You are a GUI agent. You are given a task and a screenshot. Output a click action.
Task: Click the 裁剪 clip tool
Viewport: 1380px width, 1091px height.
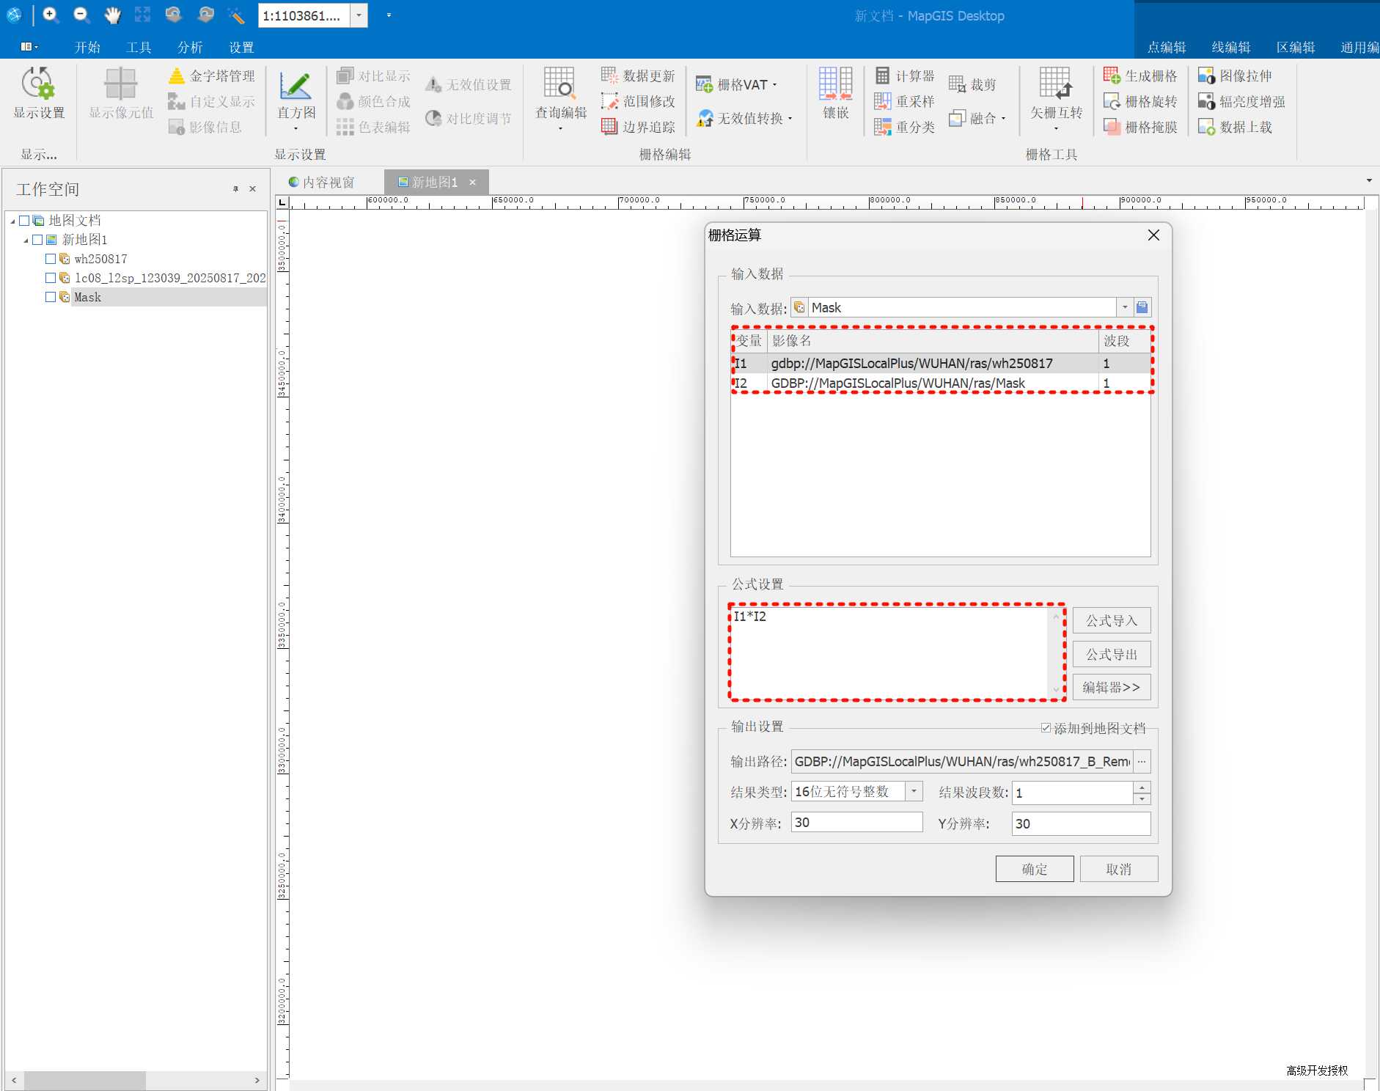pyautogui.click(x=972, y=85)
